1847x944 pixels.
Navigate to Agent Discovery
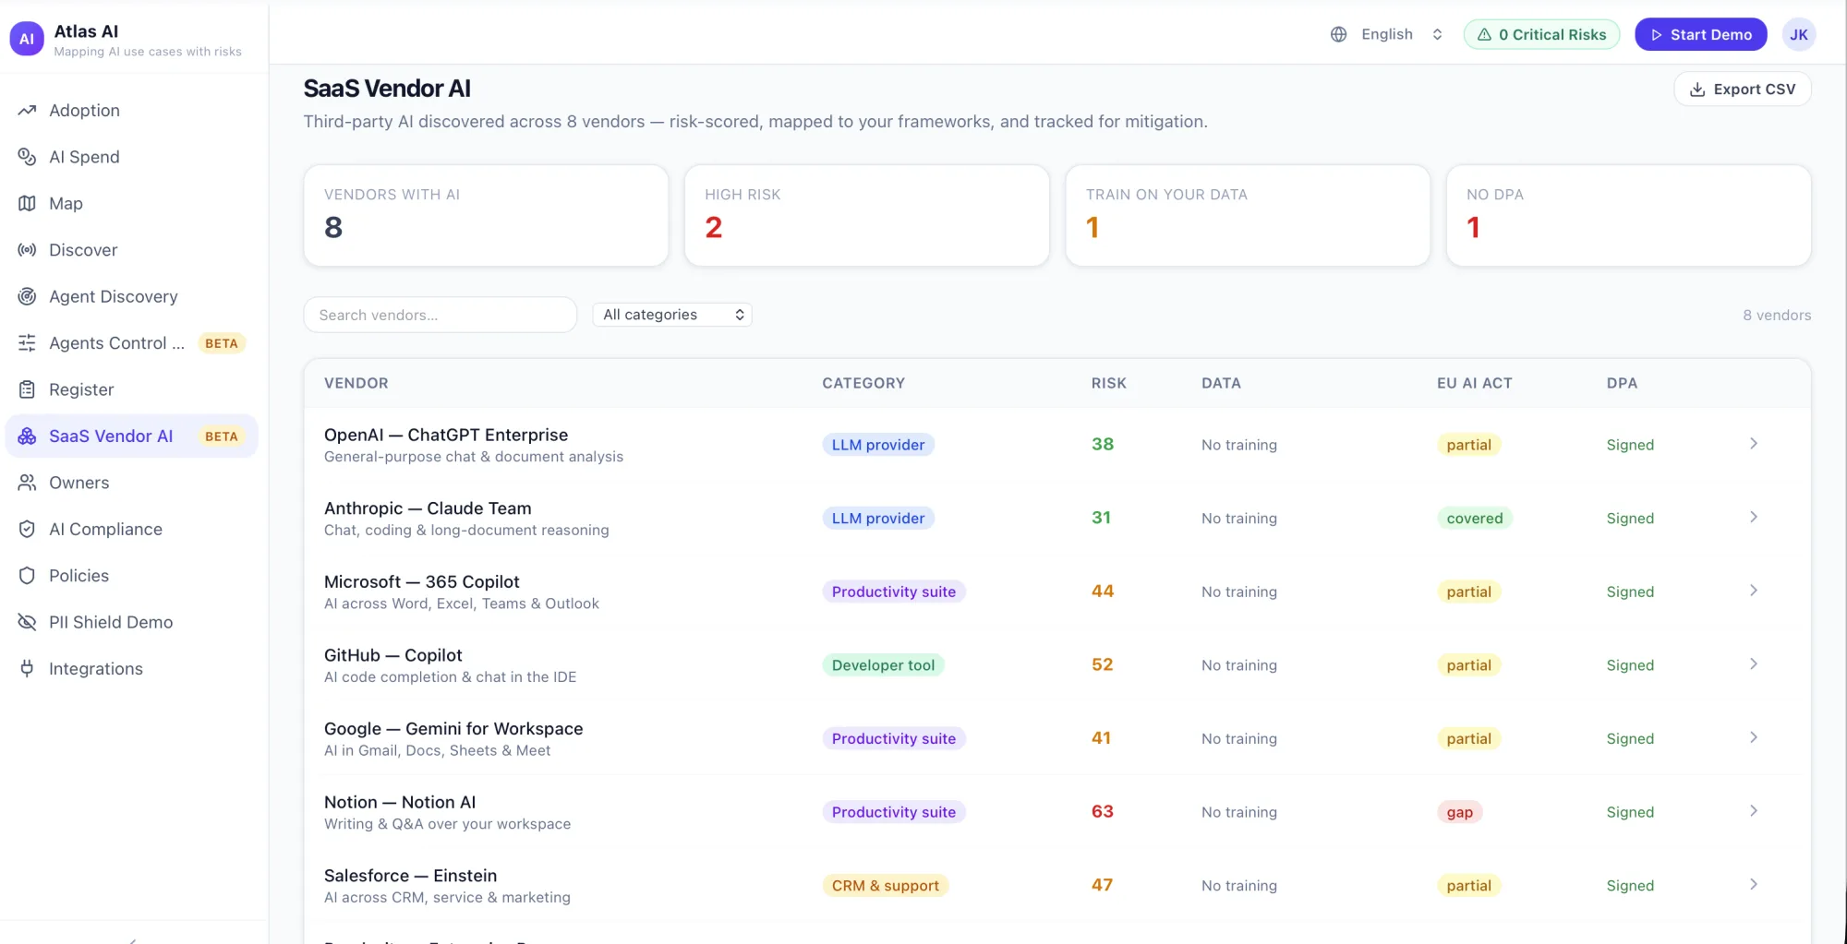(132, 296)
